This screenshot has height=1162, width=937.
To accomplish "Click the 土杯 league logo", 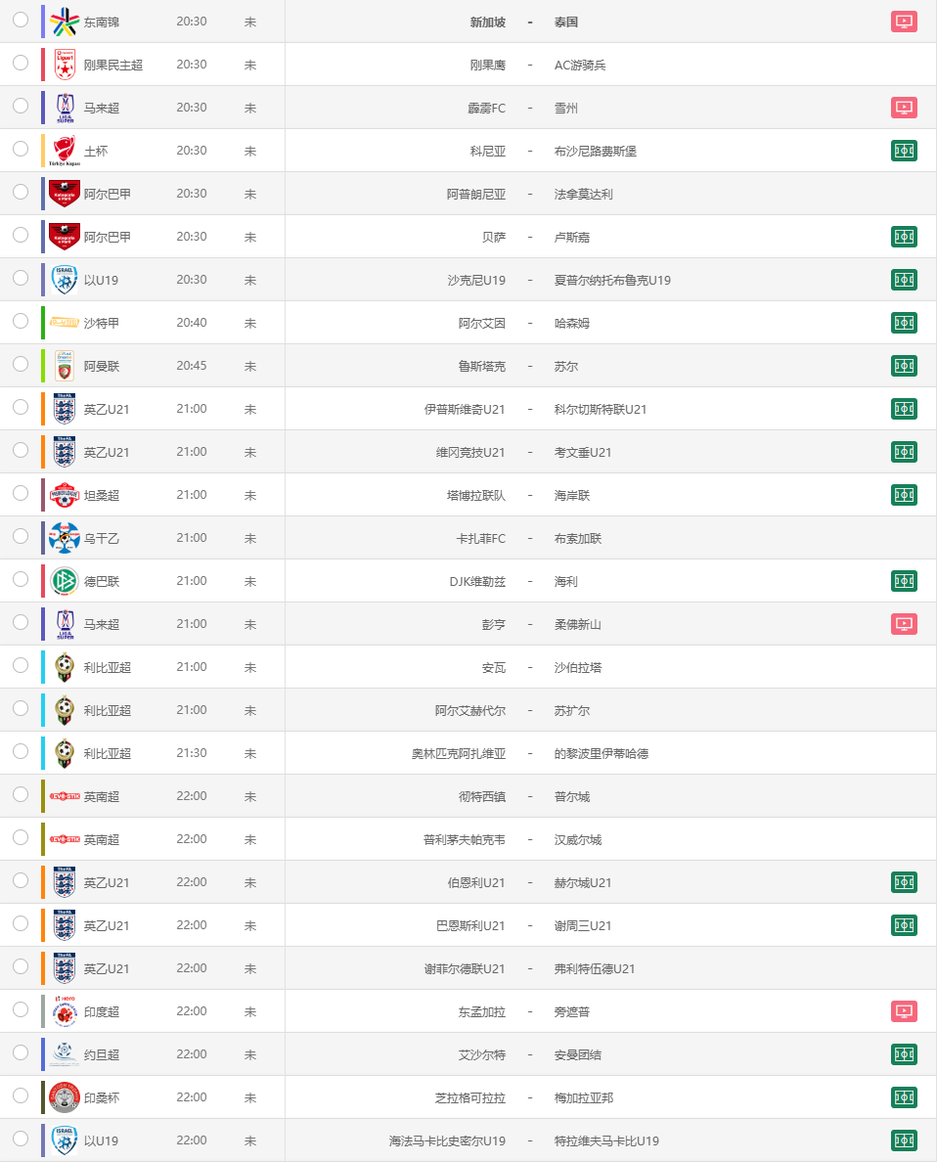I will [x=65, y=151].
